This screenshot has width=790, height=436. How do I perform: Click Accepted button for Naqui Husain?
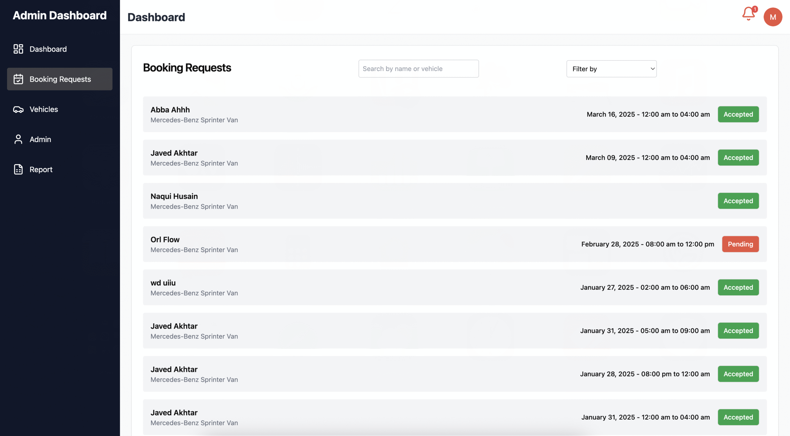click(x=738, y=201)
